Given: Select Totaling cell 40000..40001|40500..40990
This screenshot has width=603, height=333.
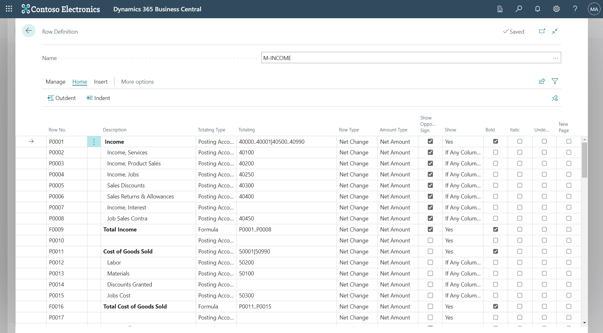Looking at the screenshot, I should click(x=286, y=142).
